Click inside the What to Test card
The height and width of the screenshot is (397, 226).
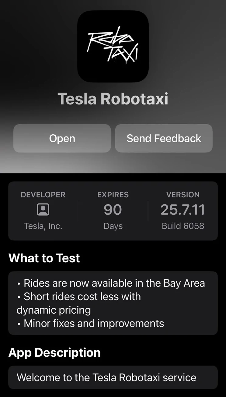click(x=113, y=303)
